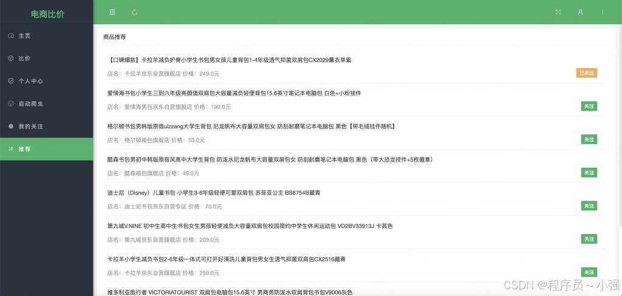The image size is (622, 296).
Task: Select the 推荐 sidebar item
Action: click(46, 149)
